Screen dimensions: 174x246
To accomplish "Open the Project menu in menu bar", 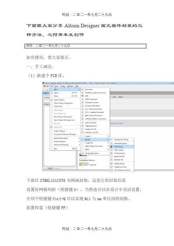I will [x=63, y=86].
